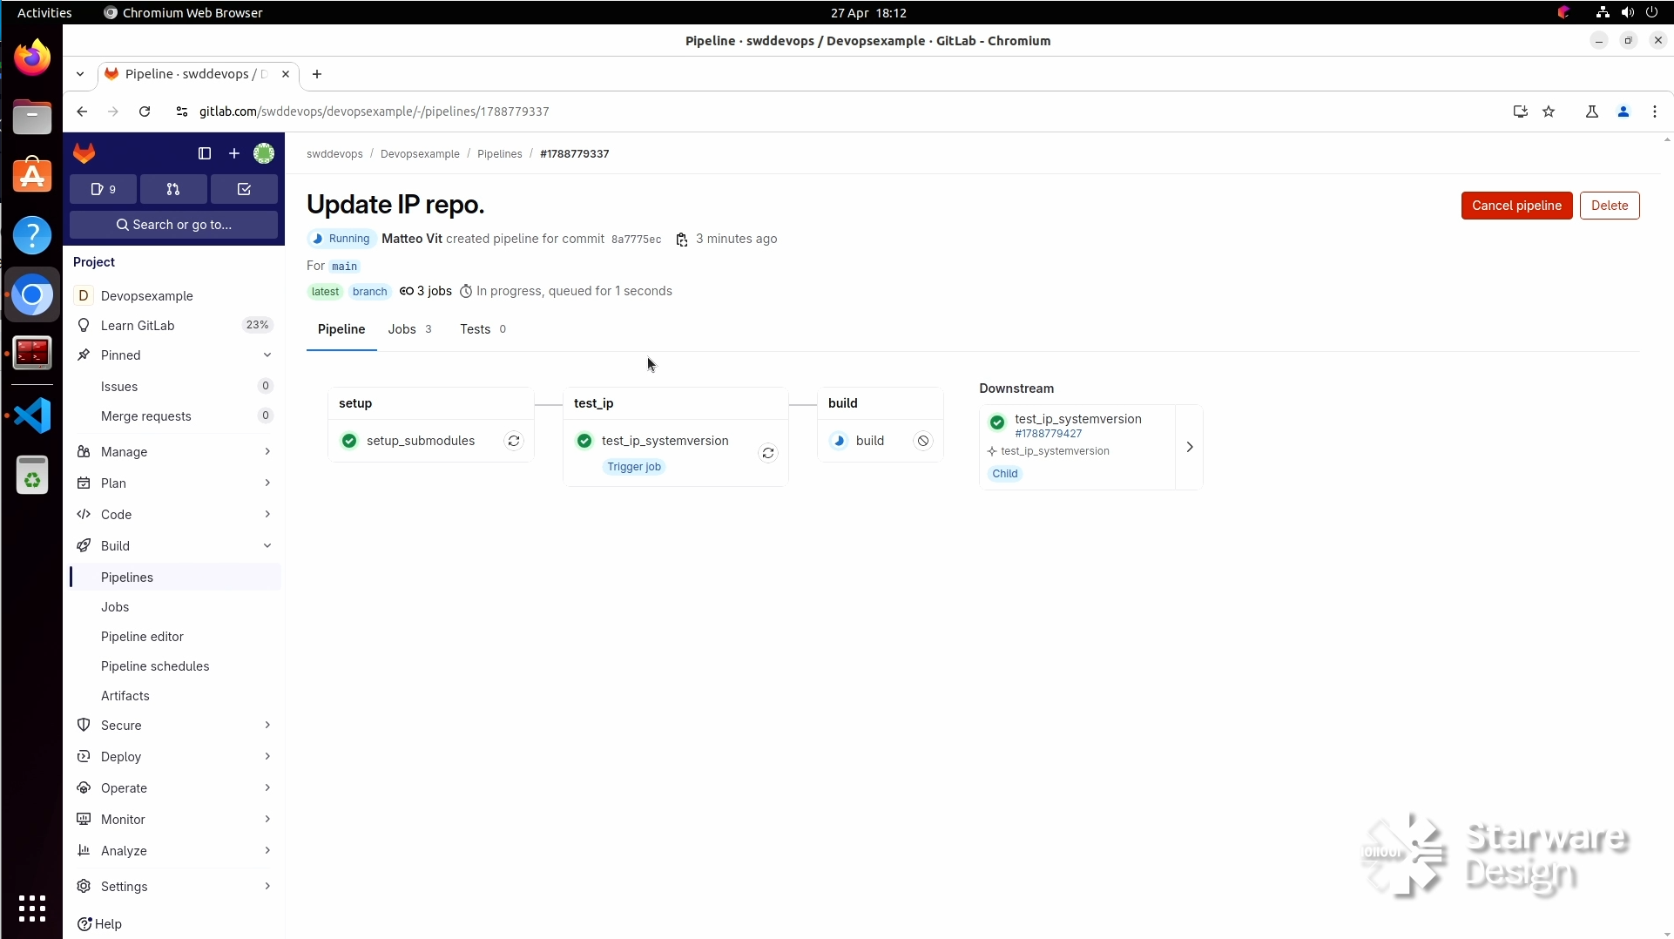Open the To-Do list checkmark icon

coord(244,189)
